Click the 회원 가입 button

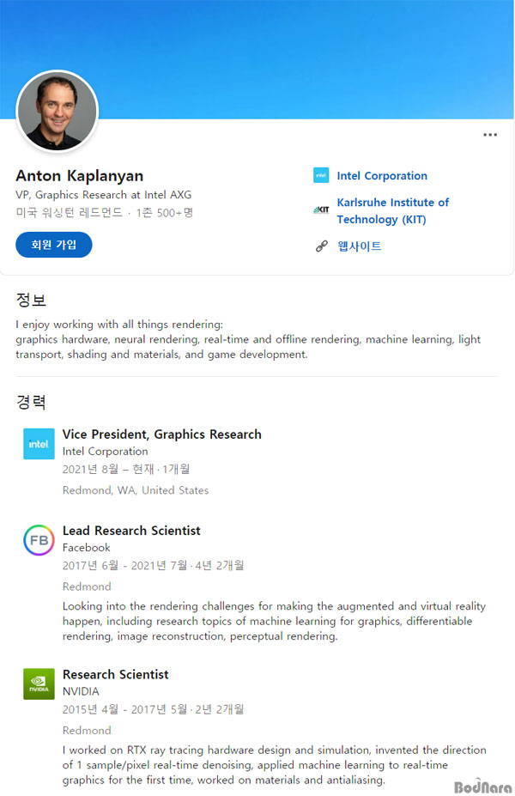tap(54, 245)
